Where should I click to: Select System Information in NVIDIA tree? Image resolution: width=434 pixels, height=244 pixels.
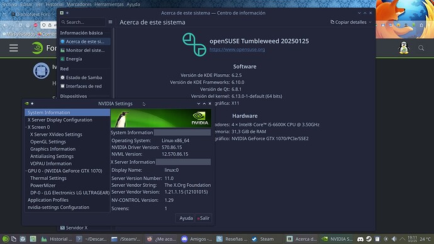(x=67, y=113)
